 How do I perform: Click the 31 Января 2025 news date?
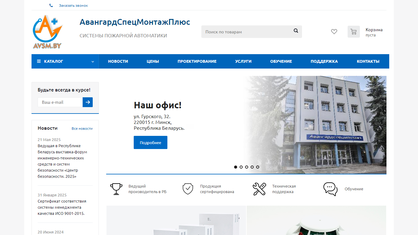click(x=52, y=195)
